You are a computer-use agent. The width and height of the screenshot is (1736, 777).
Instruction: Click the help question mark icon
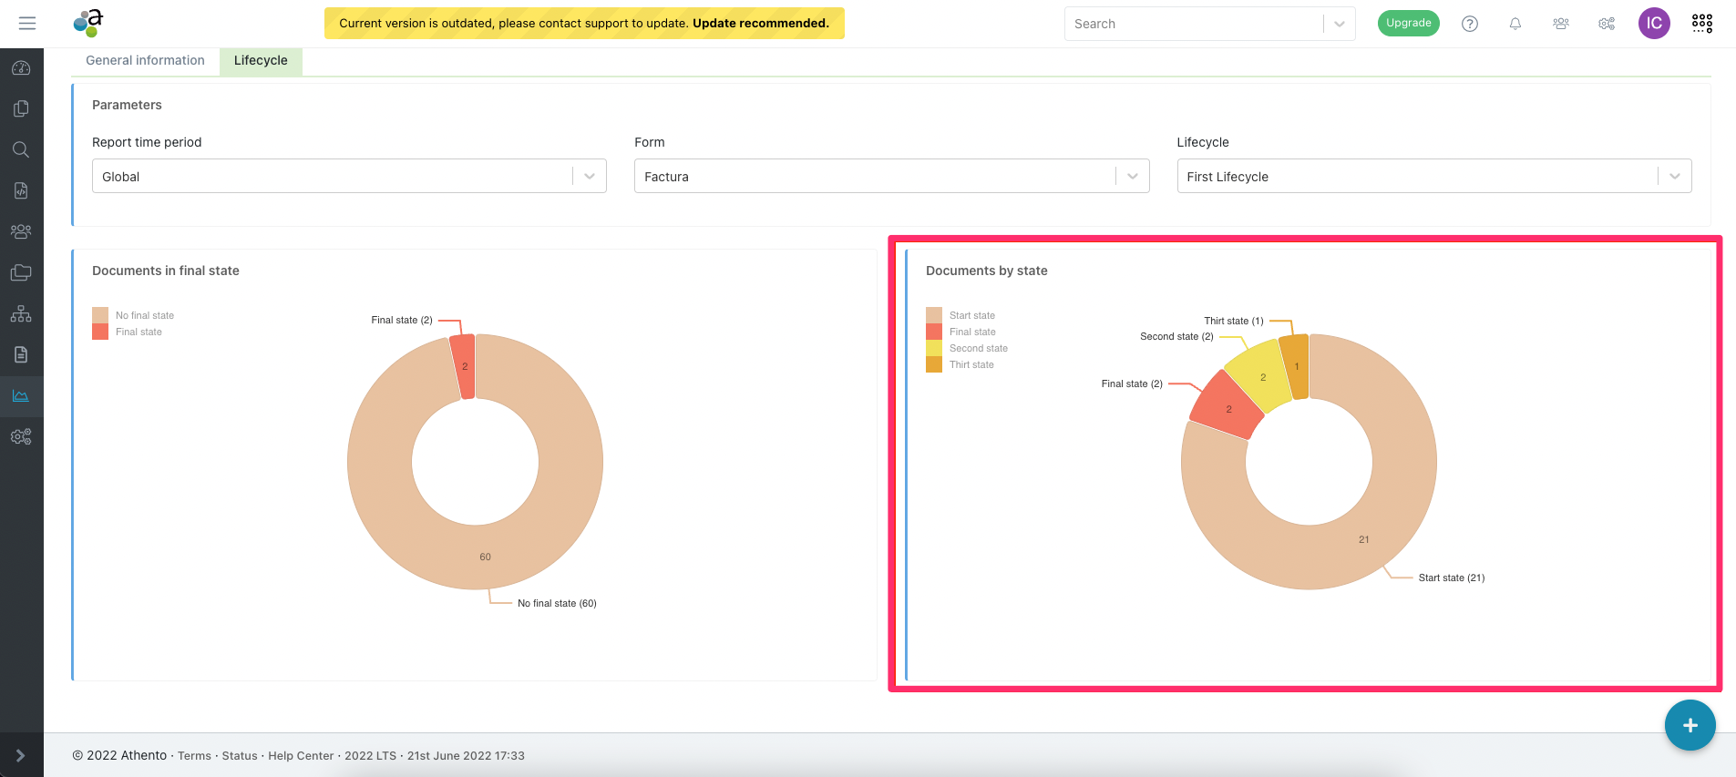click(1469, 24)
